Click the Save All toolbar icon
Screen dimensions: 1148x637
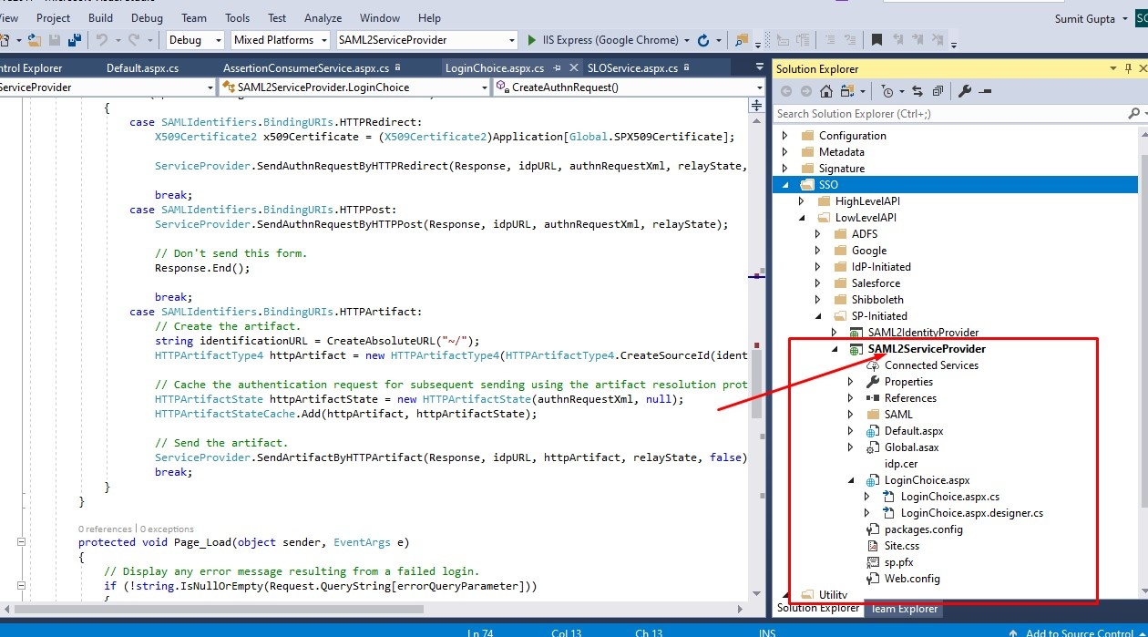coord(75,40)
